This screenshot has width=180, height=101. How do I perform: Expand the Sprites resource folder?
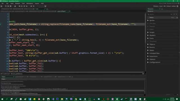148,20
